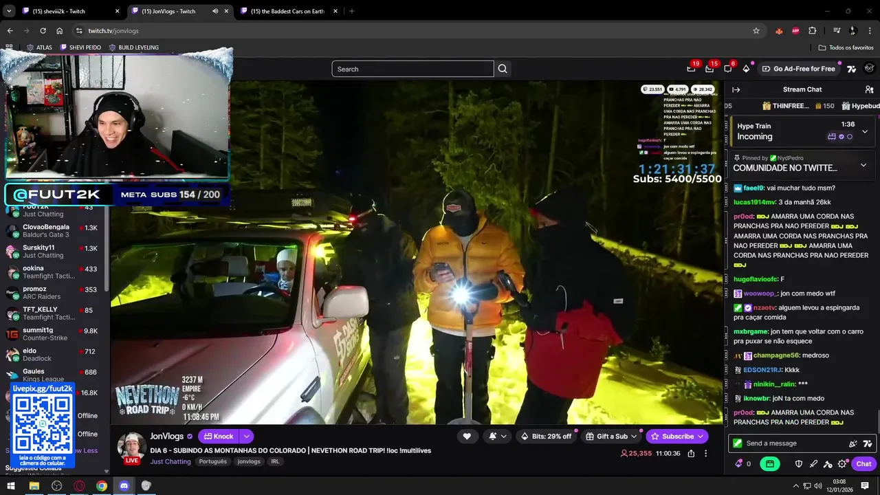Open Gaules channel in sidebar
The height and width of the screenshot is (495, 880).
pyautogui.click(x=52, y=375)
